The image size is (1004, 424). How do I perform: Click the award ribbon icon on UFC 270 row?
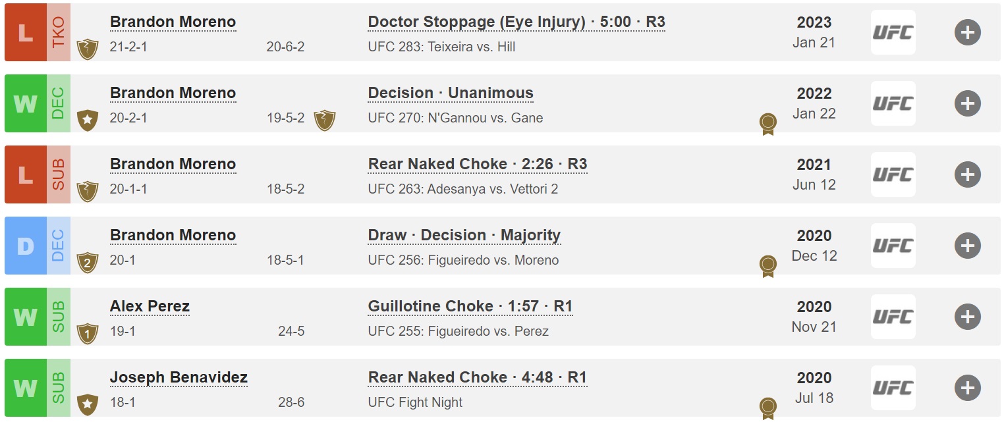tap(767, 124)
